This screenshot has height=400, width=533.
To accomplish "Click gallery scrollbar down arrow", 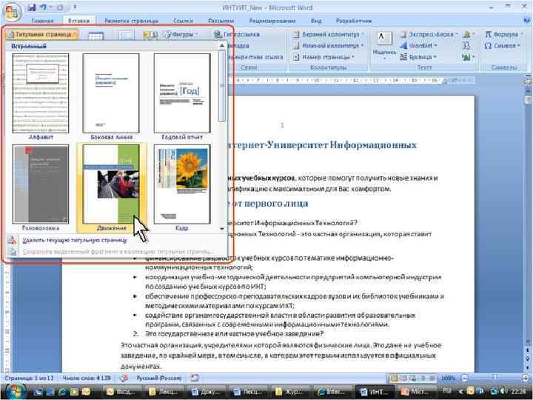I will click(x=222, y=229).
